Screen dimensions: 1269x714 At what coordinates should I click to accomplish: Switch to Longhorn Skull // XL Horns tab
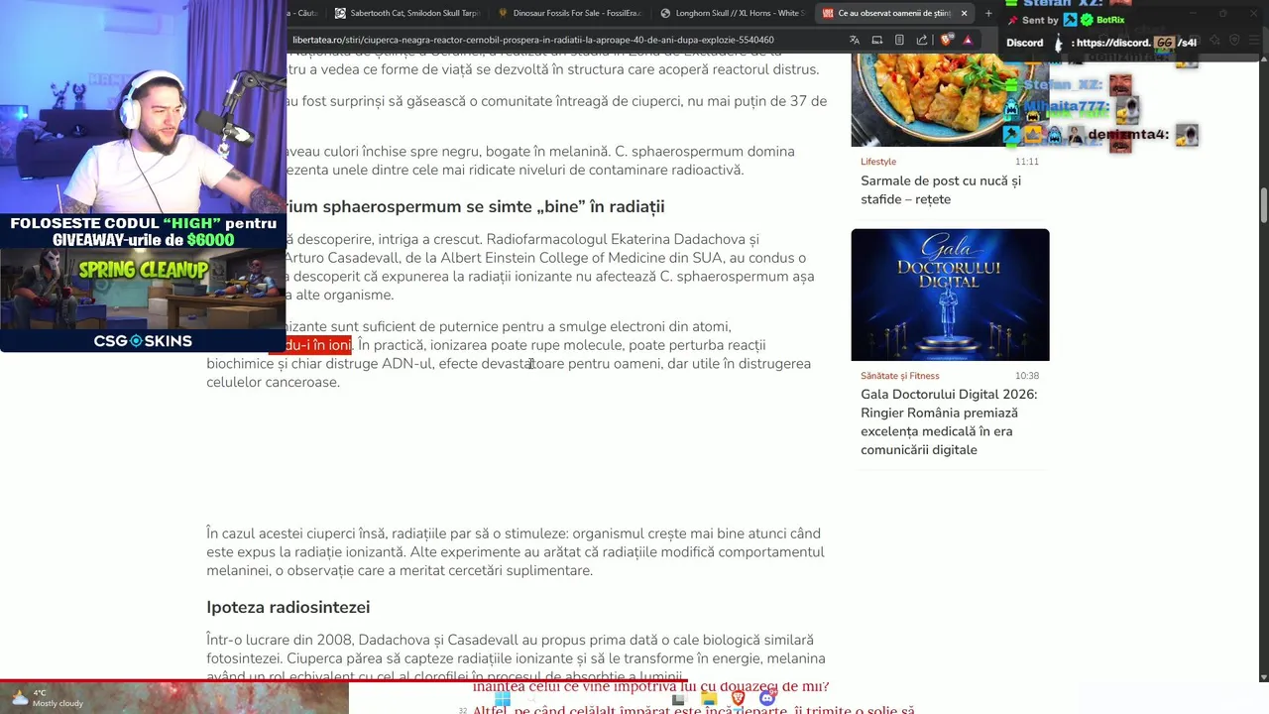point(734,13)
